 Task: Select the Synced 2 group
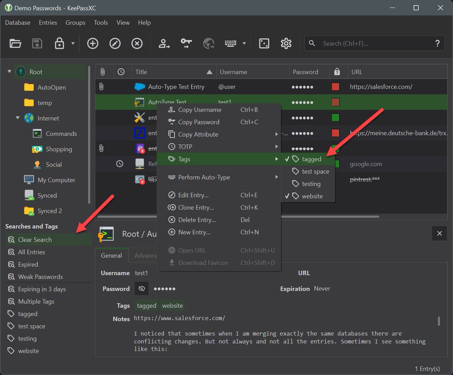pos(43,211)
